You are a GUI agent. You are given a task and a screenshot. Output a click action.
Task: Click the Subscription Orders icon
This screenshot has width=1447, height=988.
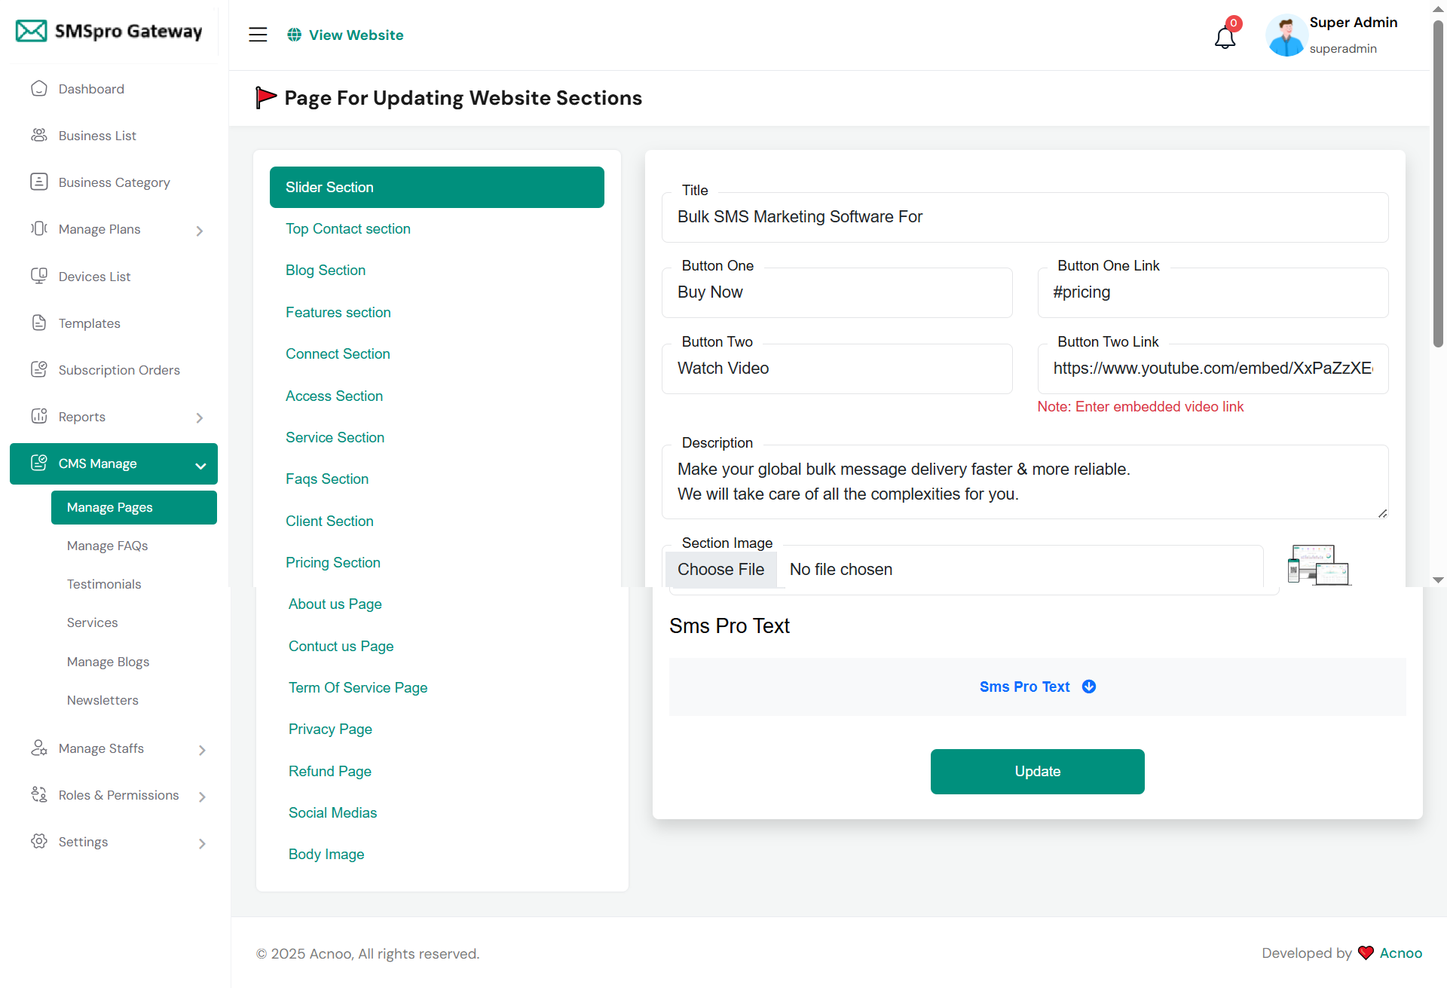pyautogui.click(x=39, y=370)
